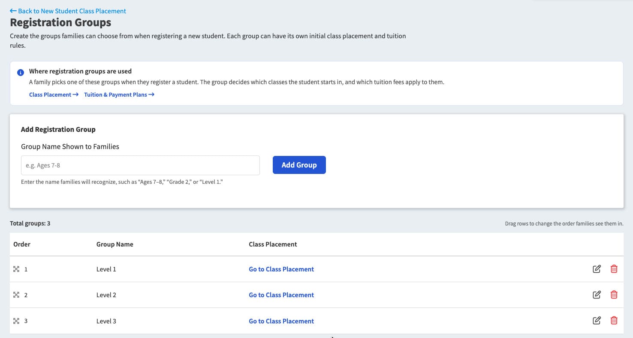Screen dimensions: 633x338
Task: Click the Add Group button
Action: click(299, 165)
